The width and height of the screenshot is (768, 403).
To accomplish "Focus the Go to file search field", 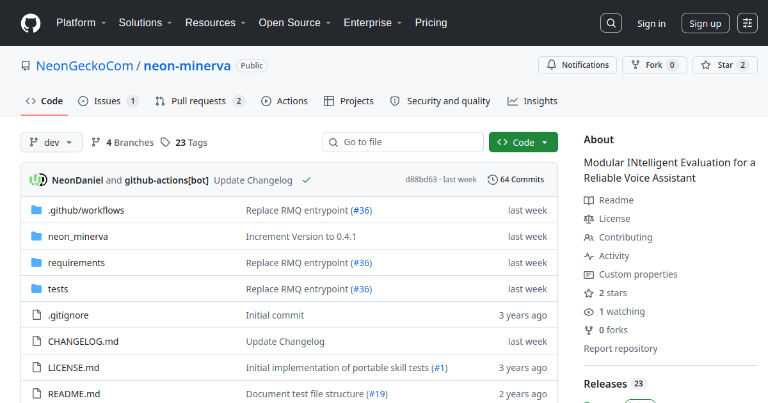I will click(403, 142).
